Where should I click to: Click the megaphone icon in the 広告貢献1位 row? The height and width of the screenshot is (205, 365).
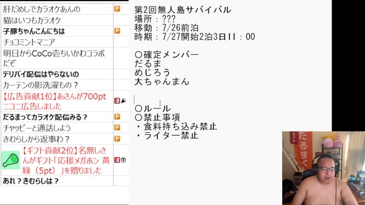[x=124, y=101]
